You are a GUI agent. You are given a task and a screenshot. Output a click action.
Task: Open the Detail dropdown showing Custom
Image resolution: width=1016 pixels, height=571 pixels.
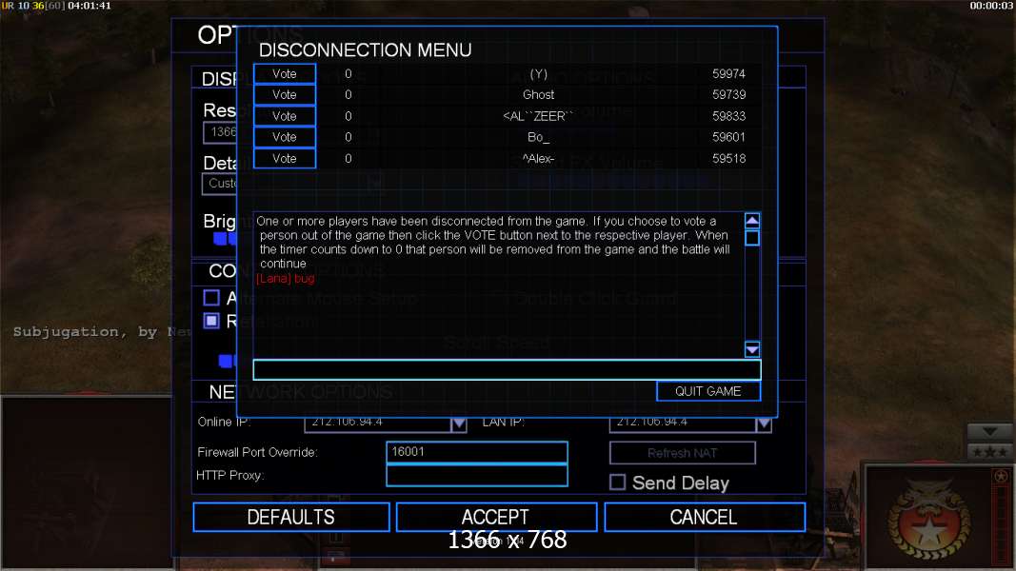pyautogui.click(x=220, y=184)
